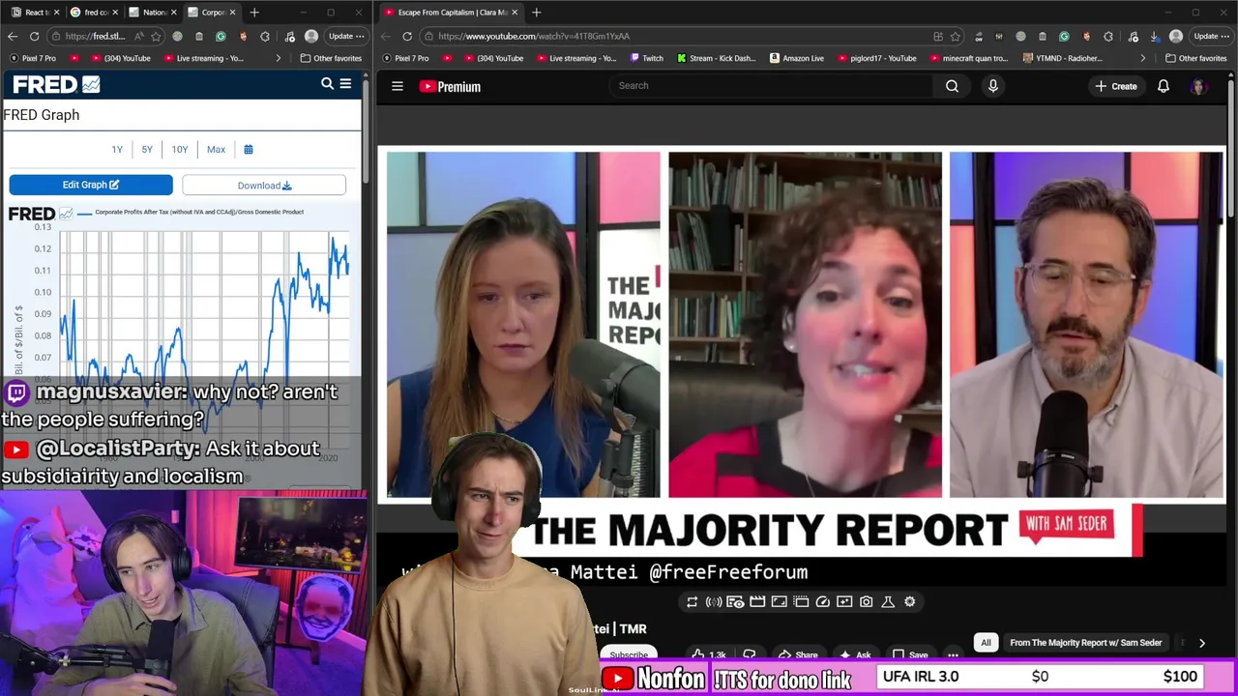
Task: Reload the FRED page
Action: pos(34,36)
